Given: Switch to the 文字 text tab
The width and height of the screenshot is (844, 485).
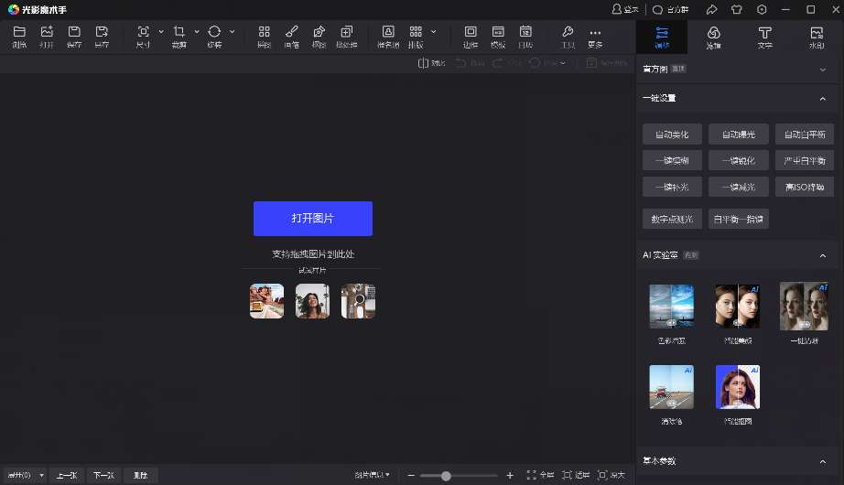Looking at the screenshot, I should pos(765,38).
